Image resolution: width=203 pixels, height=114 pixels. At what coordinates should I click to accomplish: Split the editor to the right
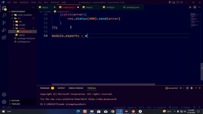(195, 7)
